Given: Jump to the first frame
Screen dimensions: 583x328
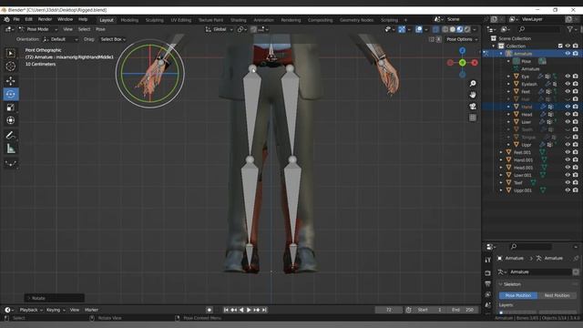Looking at the screenshot, I should click(226, 310).
